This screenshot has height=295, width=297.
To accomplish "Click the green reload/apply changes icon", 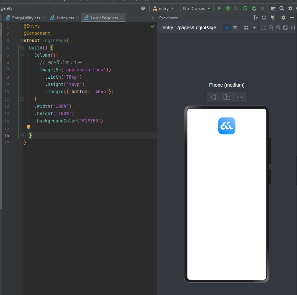I will click(245, 8).
